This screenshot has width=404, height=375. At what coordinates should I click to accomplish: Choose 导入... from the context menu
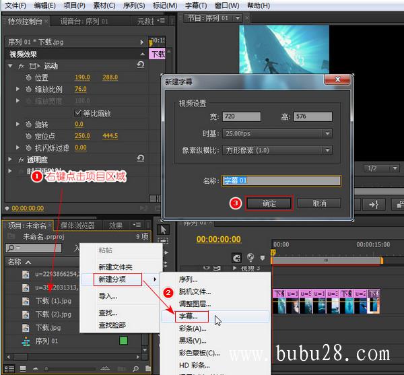point(108,296)
